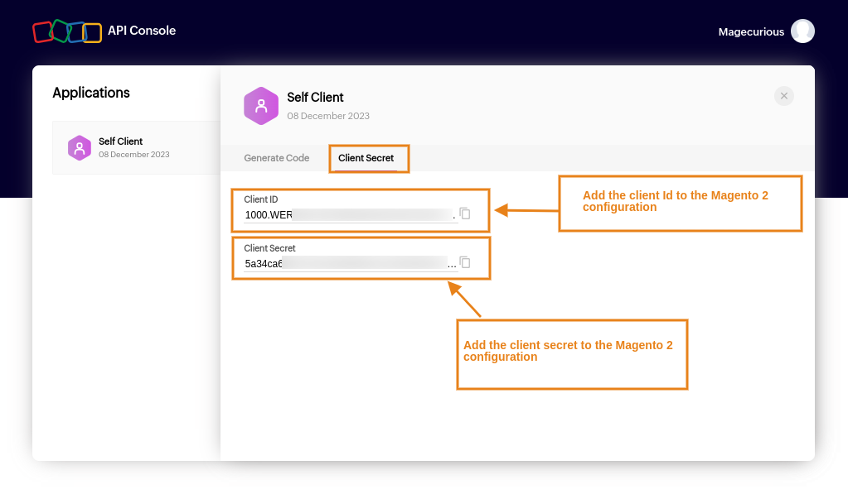Viewport: 848px width, 494px height.
Task: Open the Generate Code tab
Action: coord(275,158)
